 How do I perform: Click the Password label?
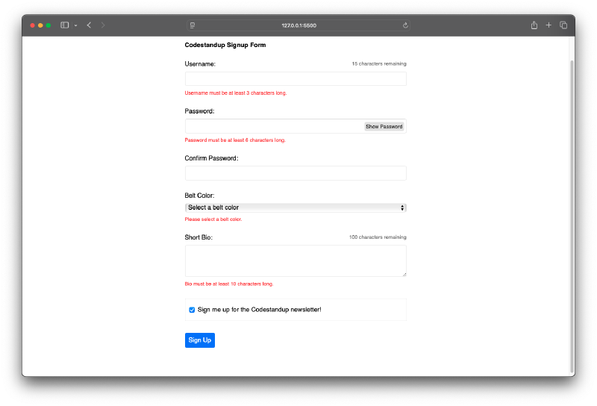coord(199,111)
